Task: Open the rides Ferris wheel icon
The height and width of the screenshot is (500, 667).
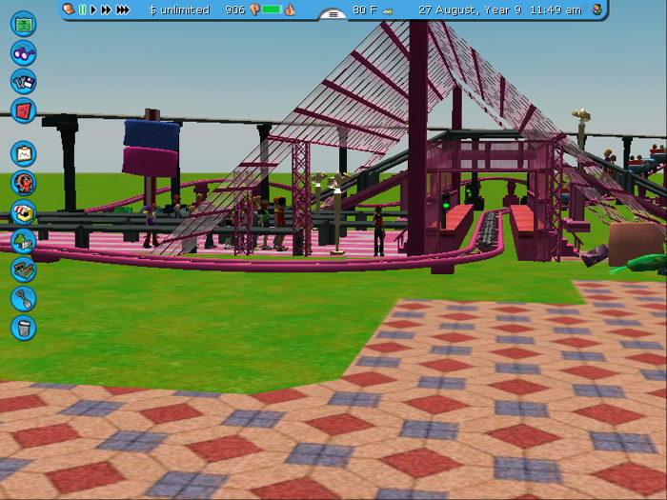Action: tap(24, 183)
